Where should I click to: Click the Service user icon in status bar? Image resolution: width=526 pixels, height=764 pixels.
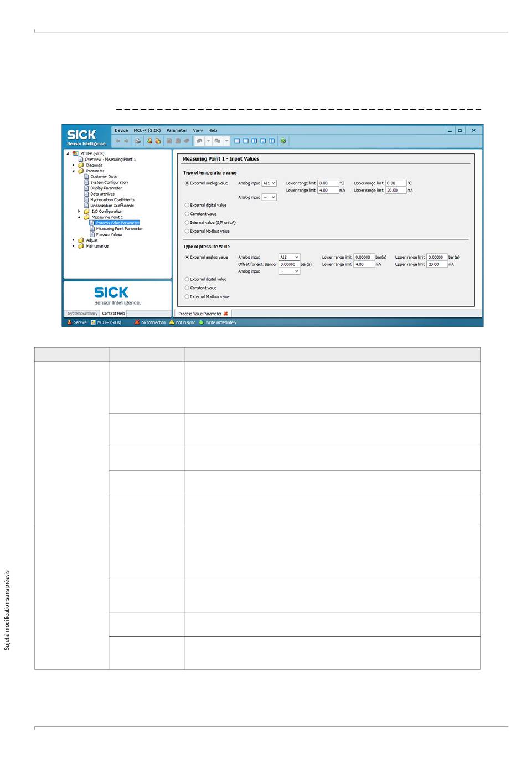point(69,322)
